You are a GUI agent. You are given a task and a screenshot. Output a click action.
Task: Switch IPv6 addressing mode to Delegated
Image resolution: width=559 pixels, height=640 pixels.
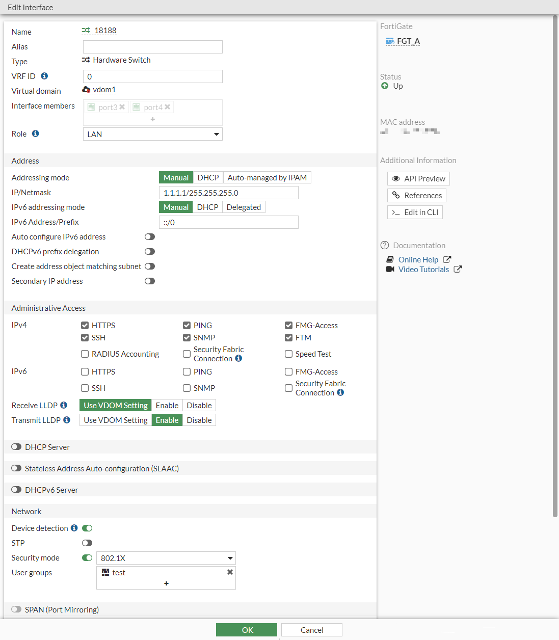point(244,207)
